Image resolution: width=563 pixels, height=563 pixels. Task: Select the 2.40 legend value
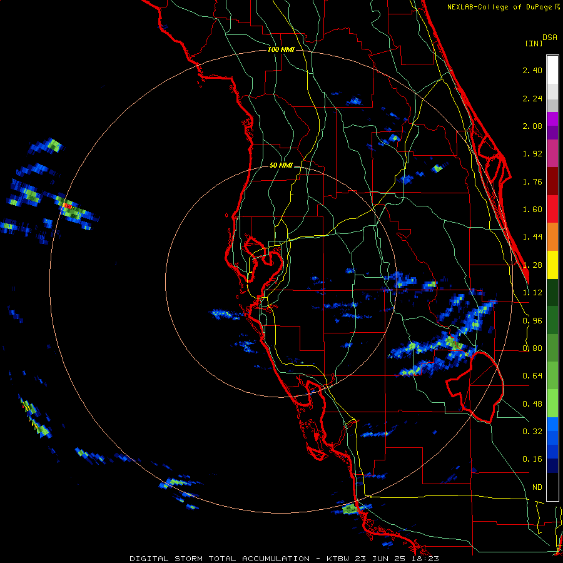point(532,71)
